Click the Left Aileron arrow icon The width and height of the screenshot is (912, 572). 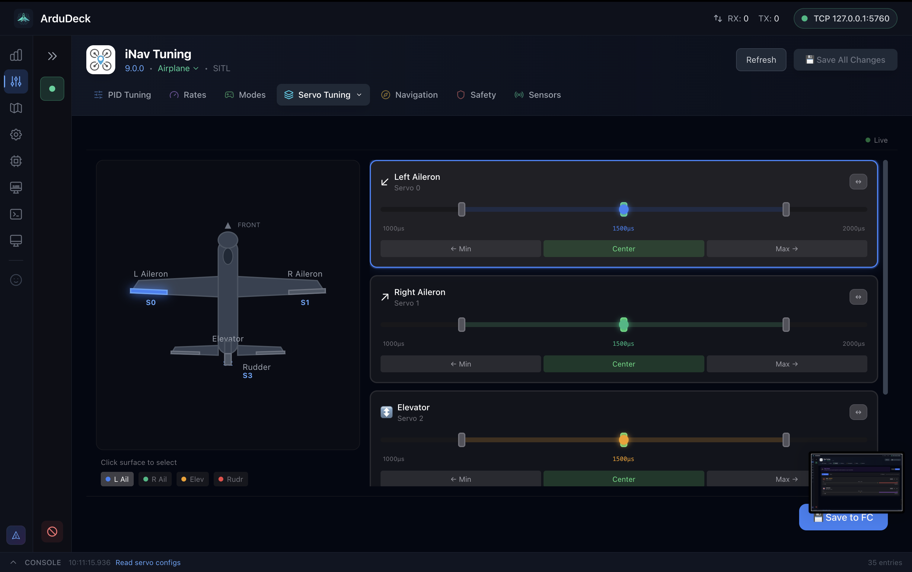(385, 182)
